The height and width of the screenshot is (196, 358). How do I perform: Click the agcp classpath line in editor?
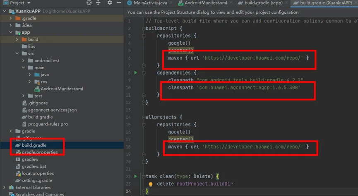coord(234,87)
